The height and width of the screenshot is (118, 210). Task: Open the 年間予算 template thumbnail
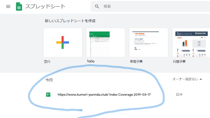(x=149, y=42)
